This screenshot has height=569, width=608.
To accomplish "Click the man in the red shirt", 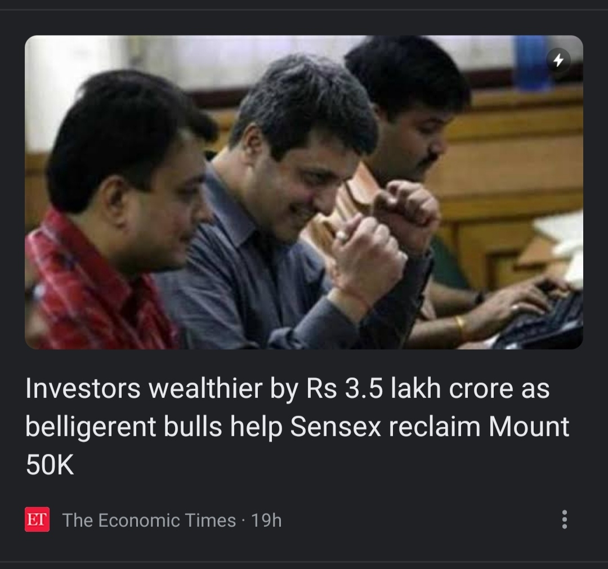I will click(117, 217).
